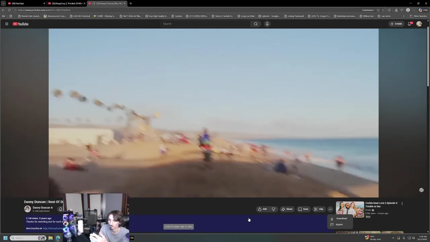Image resolution: width=430 pixels, height=242 pixels.
Task: Go to the YouTube home logo
Action: point(20,24)
